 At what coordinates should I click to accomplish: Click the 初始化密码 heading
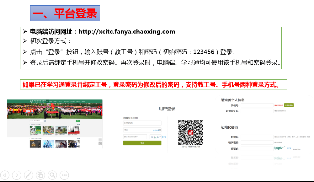pyautogui.click(x=230, y=127)
